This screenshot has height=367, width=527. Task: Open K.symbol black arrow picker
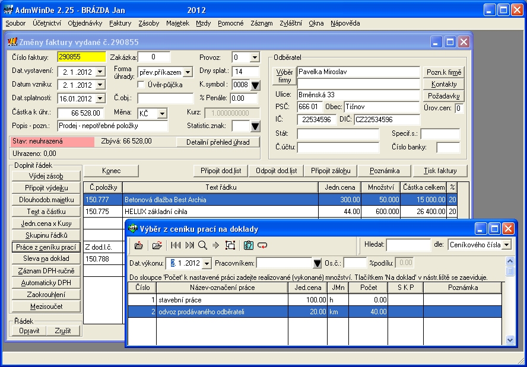255,85
